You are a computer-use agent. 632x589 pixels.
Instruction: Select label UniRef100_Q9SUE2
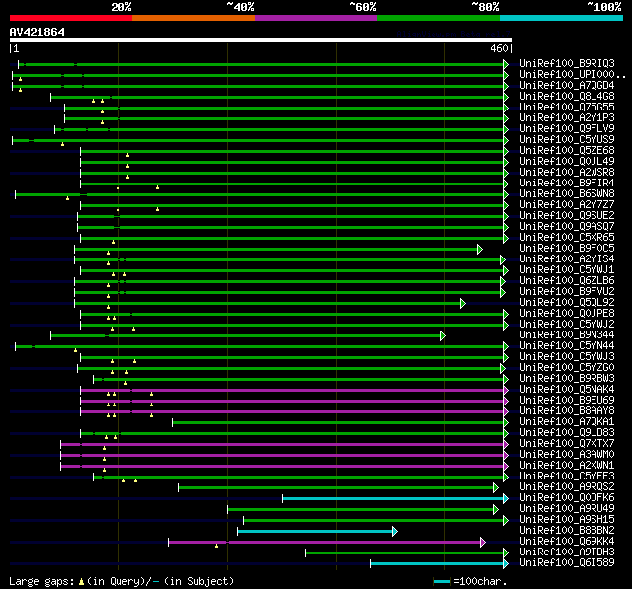[567, 215]
